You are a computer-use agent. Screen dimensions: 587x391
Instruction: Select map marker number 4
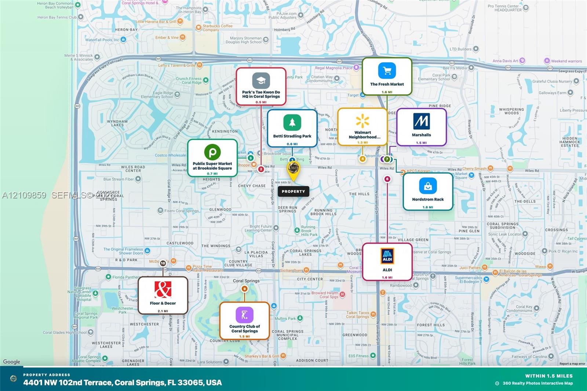(362, 159)
